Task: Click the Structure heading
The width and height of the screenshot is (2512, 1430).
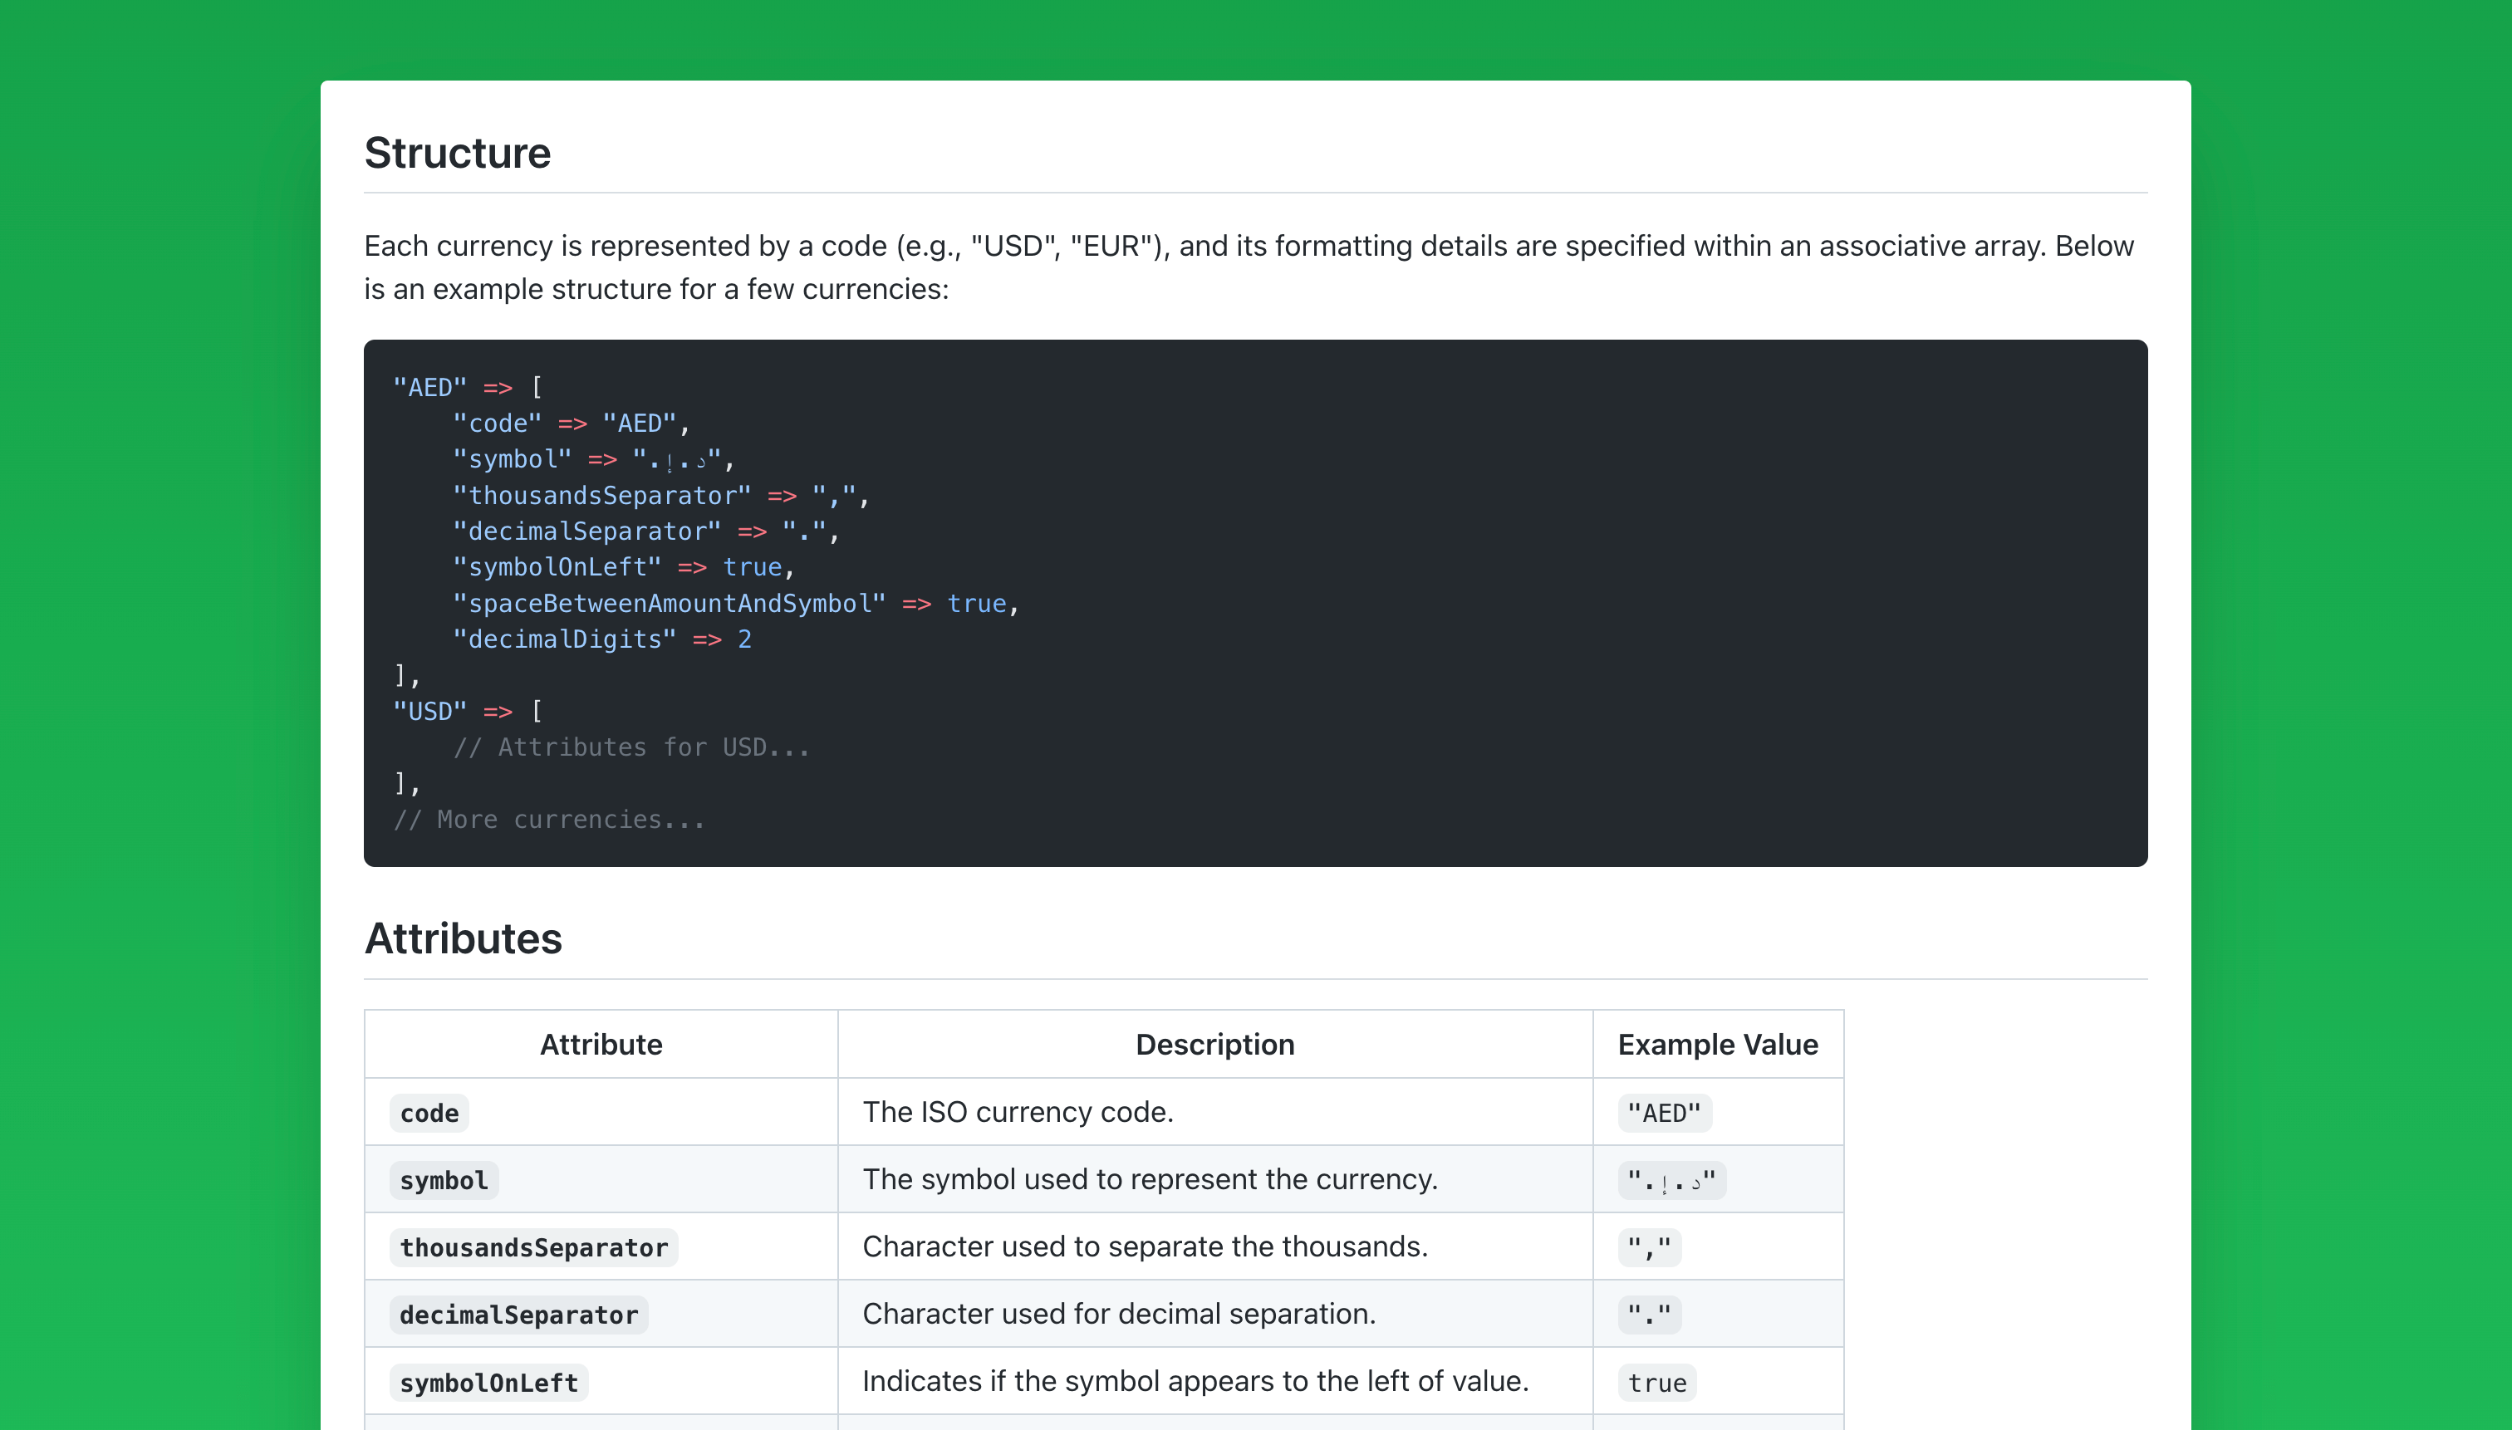Action: coord(457,153)
